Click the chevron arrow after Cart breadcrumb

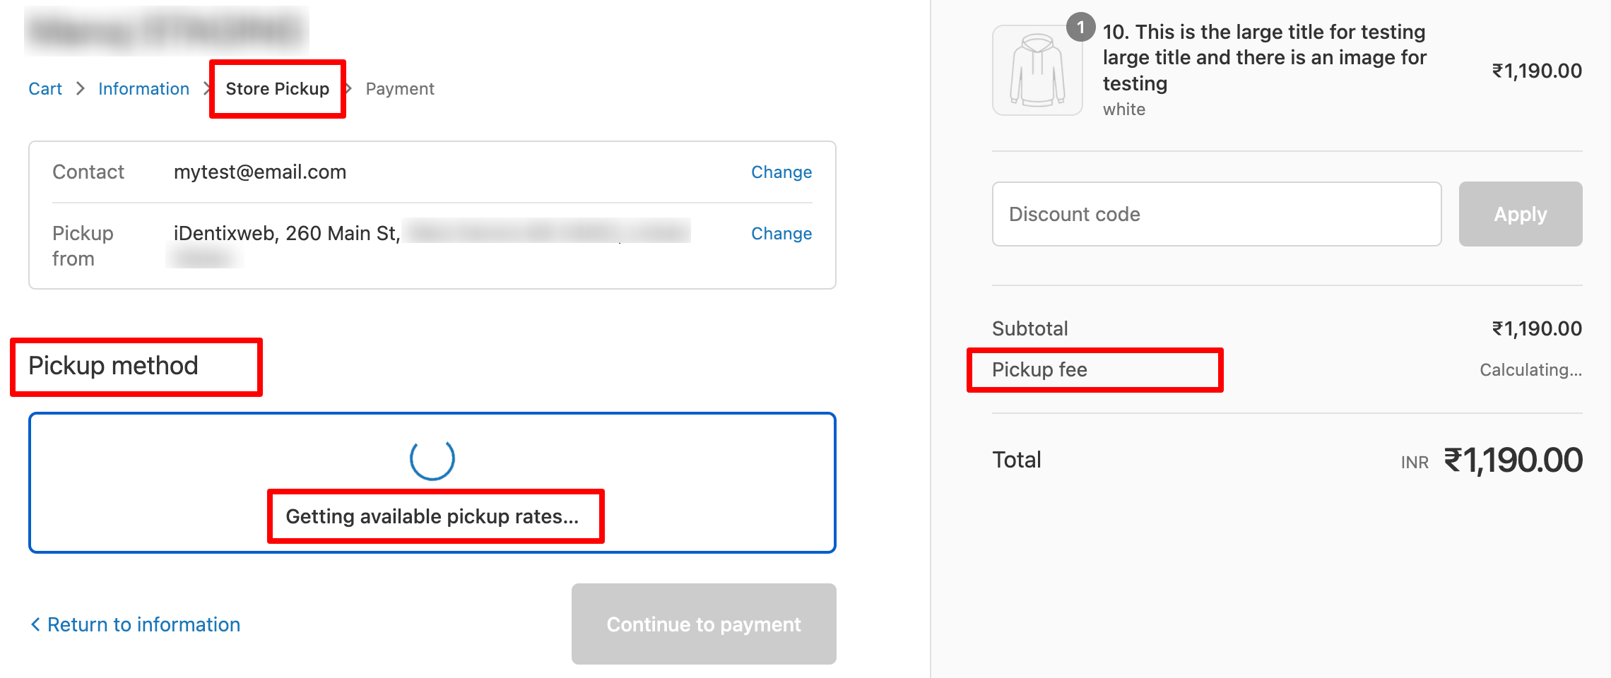click(x=81, y=88)
